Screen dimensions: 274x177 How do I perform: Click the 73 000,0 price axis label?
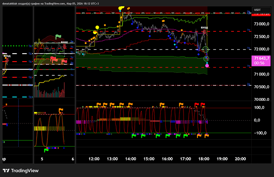click(262, 24)
